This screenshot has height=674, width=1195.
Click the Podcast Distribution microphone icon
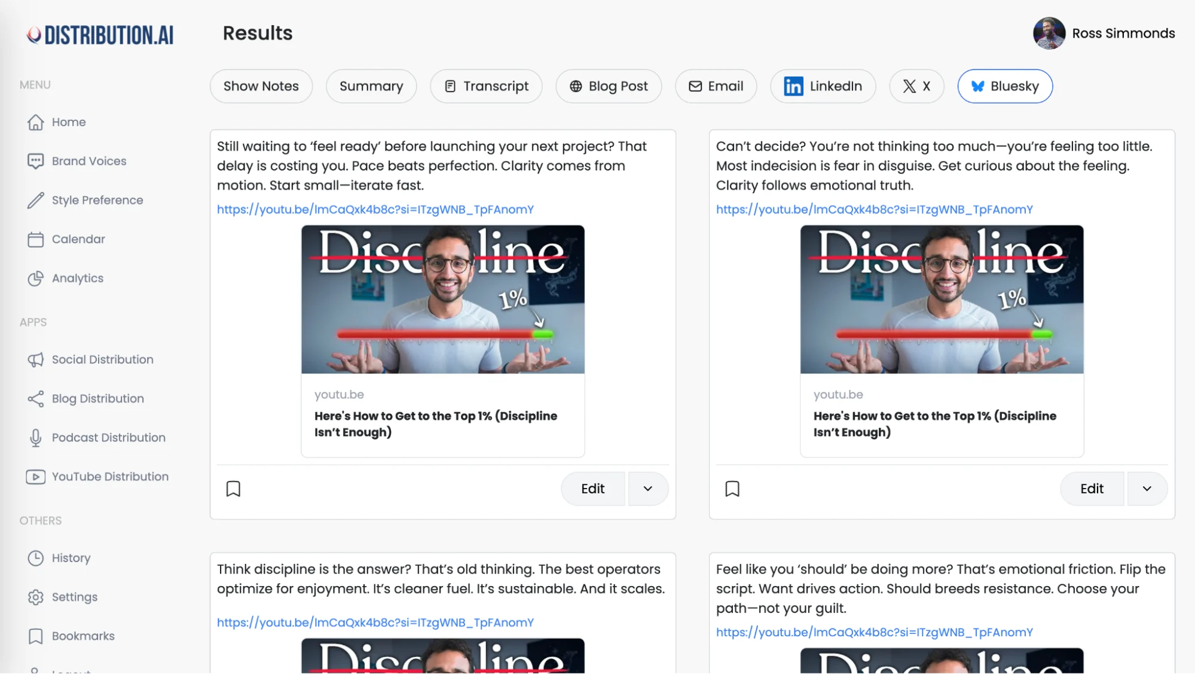point(35,438)
